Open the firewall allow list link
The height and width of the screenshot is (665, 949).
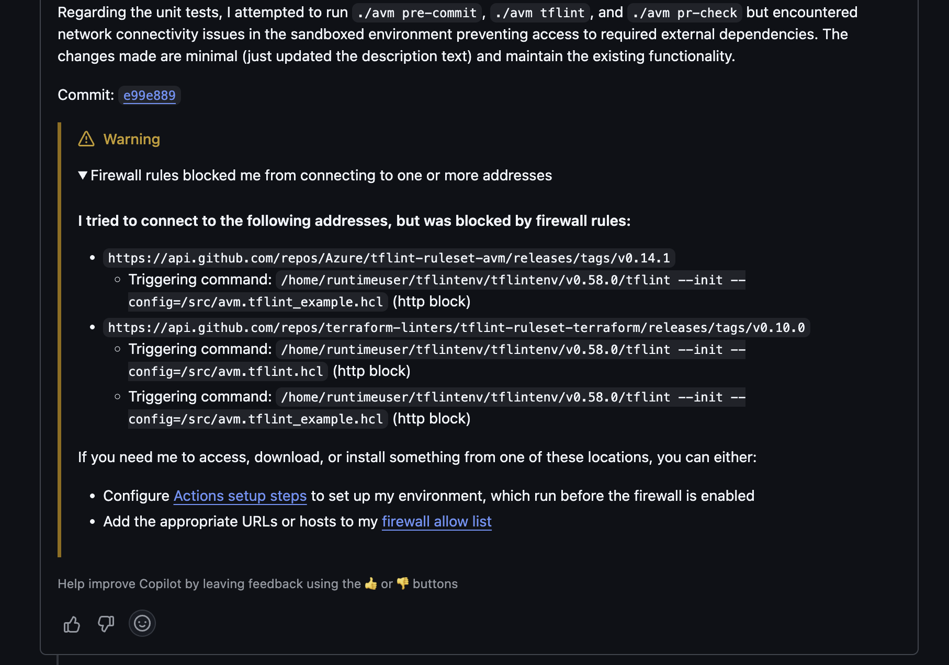coord(437,521)
